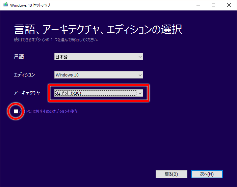Open the アーキテクチャ dropdown showing 32 ビット (x86)
This screenshot has height=187, width=237.
coord(99,93)
